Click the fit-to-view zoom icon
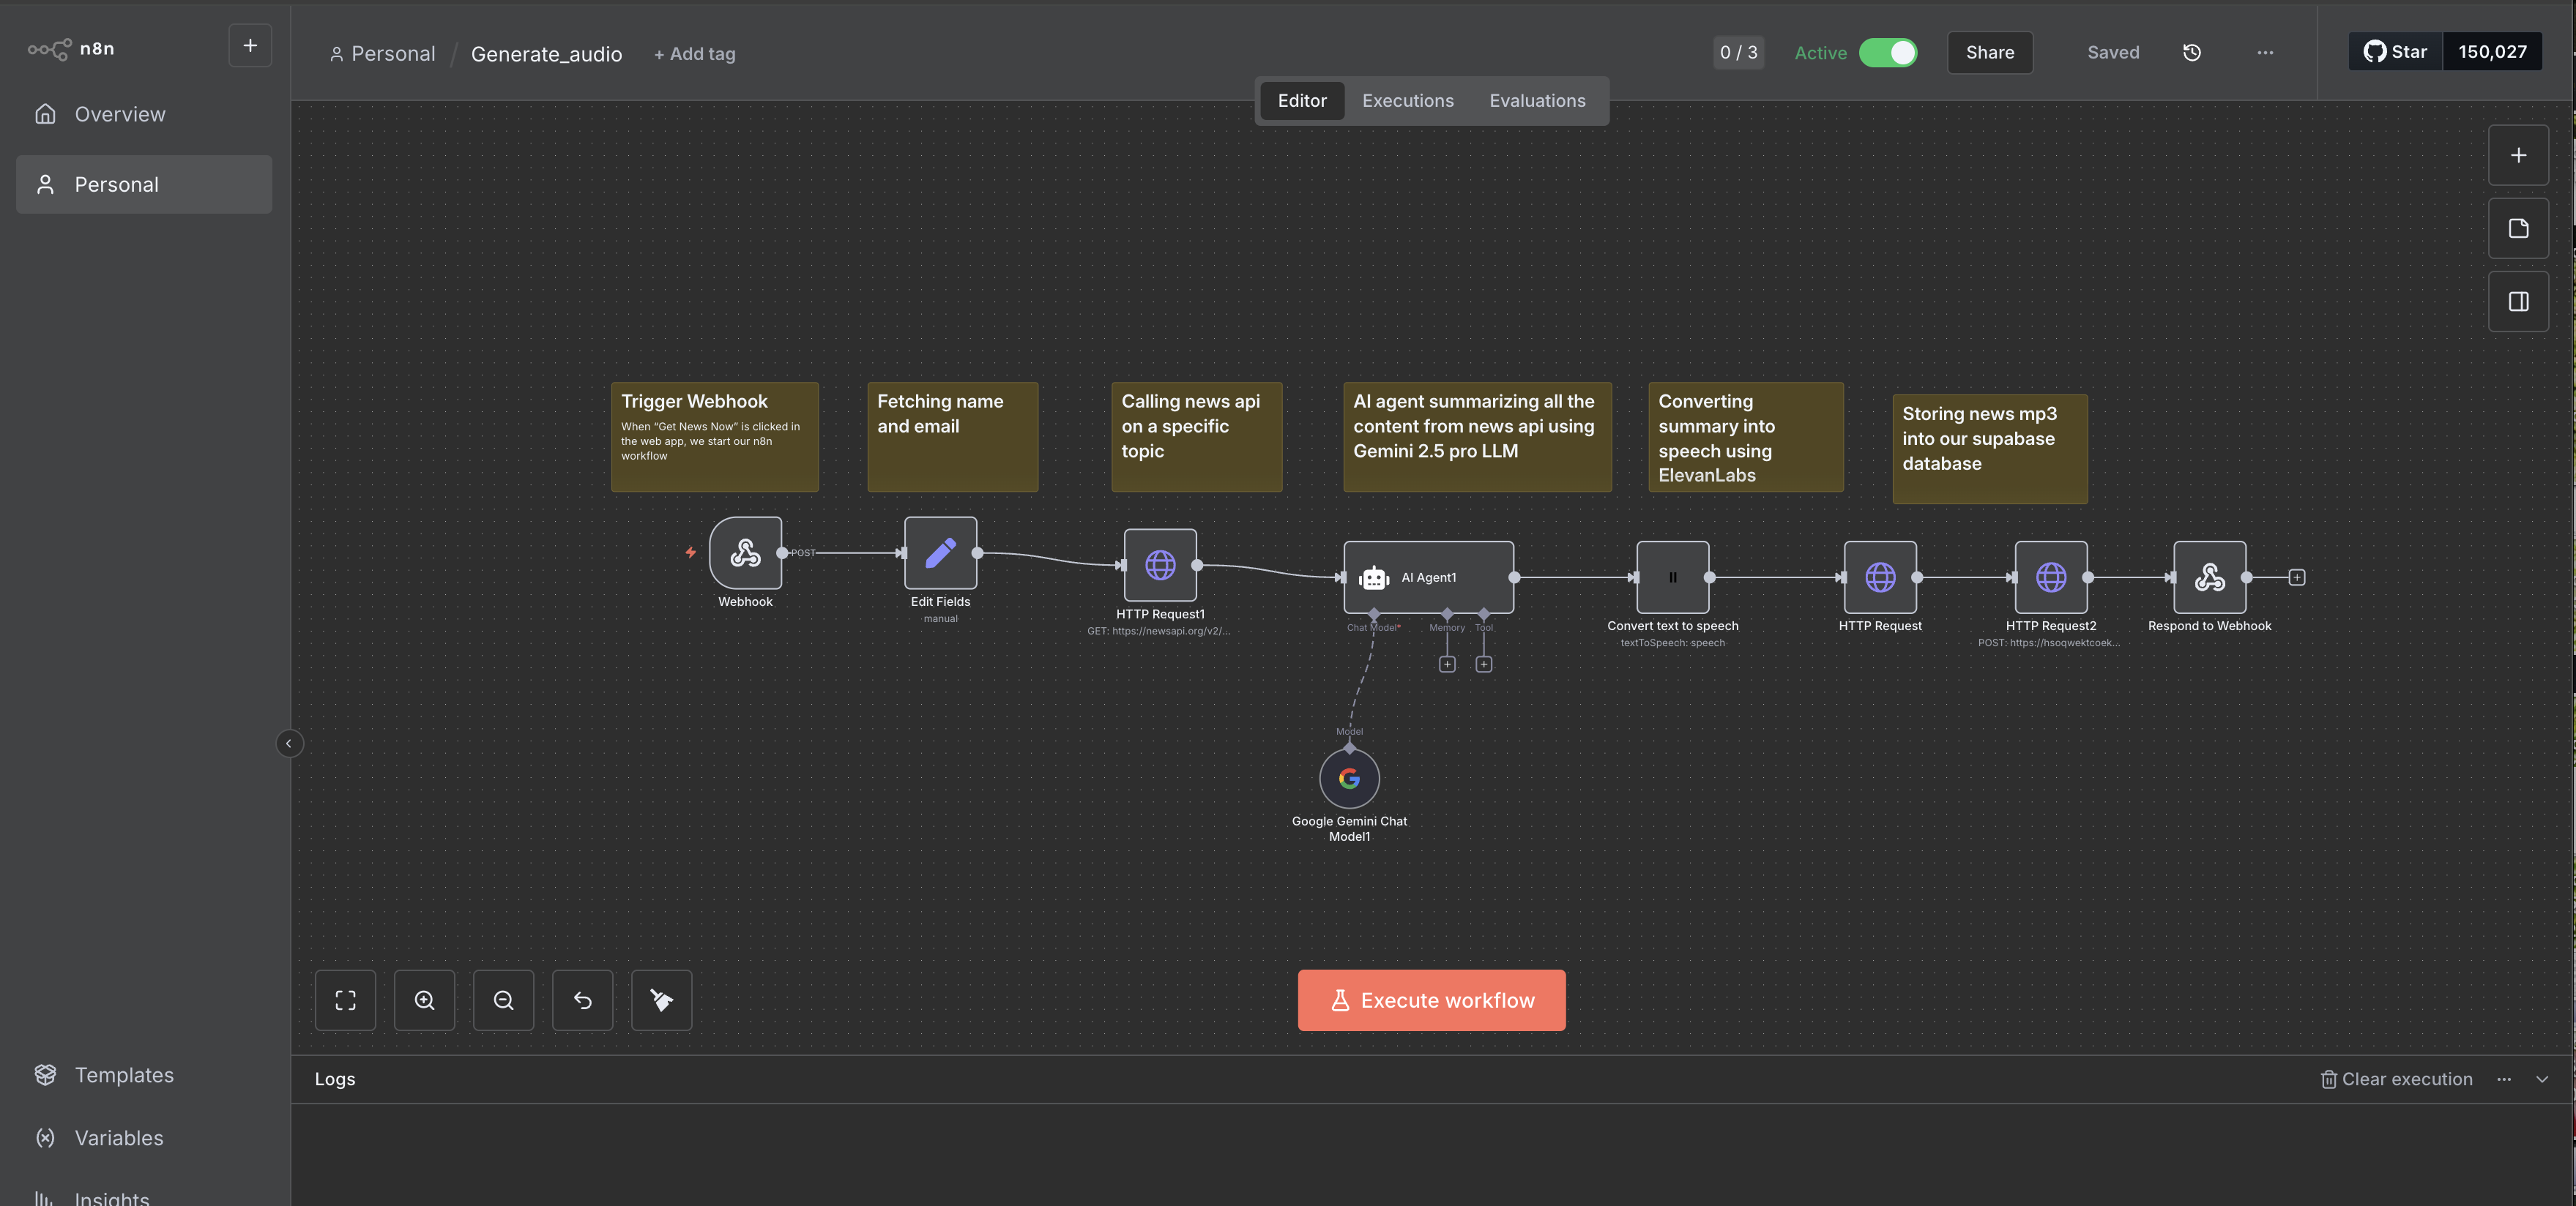This screenshot has width=2576, height=1206. click(x=345, y=1000)
